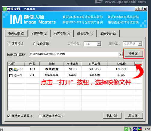Viewport: 151px width, 131px height.
Task: Click the 2:1 sequence number cell
Action: [x=32, y=75]
